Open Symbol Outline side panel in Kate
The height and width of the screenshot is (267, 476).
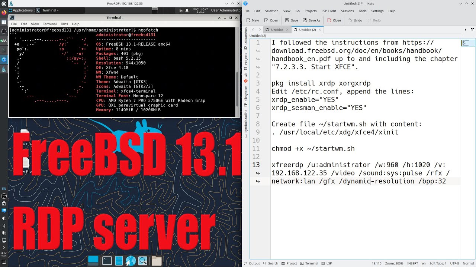click(246, 124)
